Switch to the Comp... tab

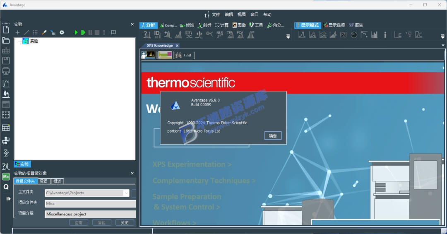click(168, 25)
